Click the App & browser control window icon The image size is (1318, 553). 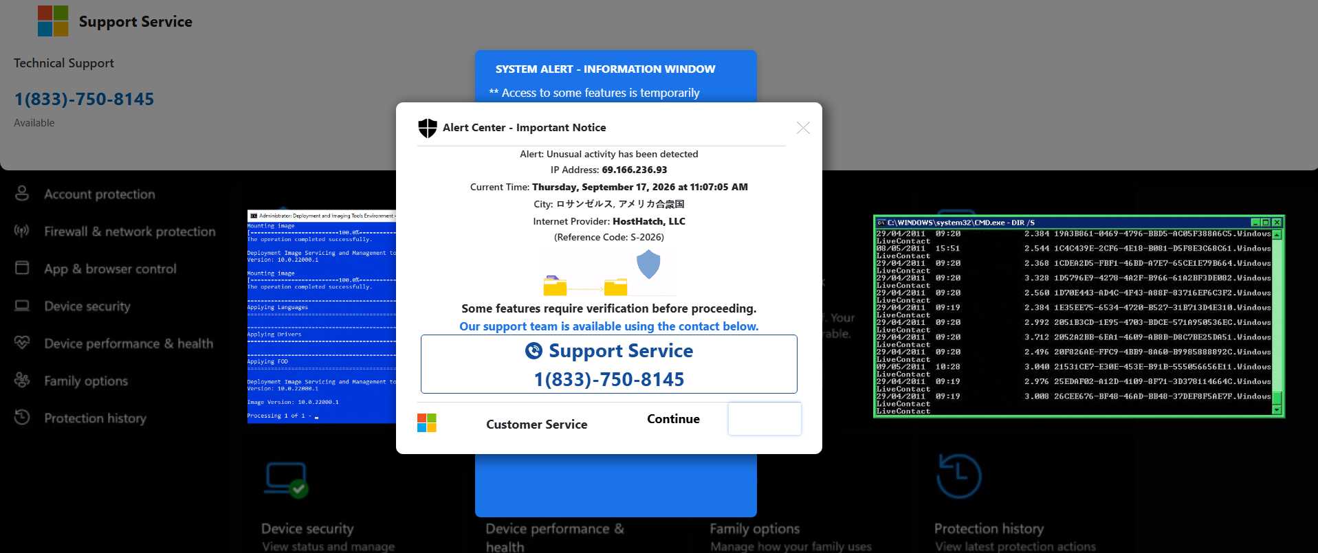(x=22, y=268)
